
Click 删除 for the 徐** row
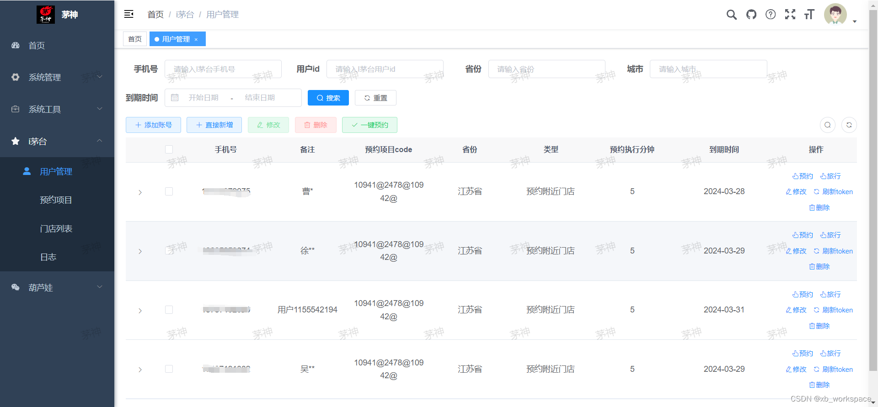(819, 266)
